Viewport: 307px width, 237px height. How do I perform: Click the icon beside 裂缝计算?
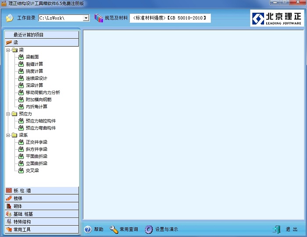21,64
